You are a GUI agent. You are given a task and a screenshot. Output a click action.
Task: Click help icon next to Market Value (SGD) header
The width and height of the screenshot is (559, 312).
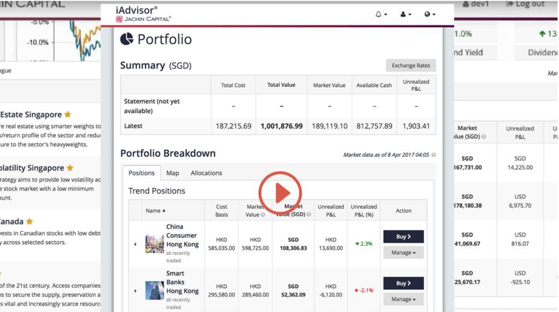[x=309, y=215]
